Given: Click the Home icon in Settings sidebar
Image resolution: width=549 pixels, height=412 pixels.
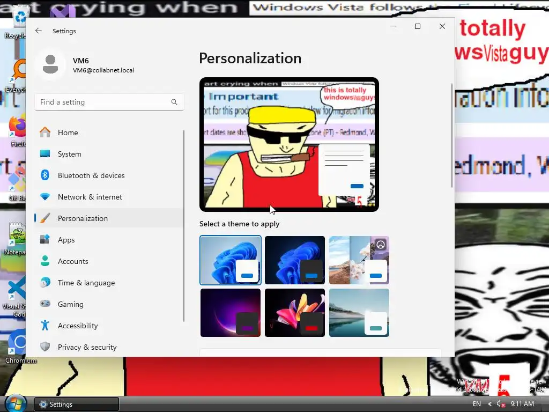Looking at the screenshot, I should tap(45, 133).
